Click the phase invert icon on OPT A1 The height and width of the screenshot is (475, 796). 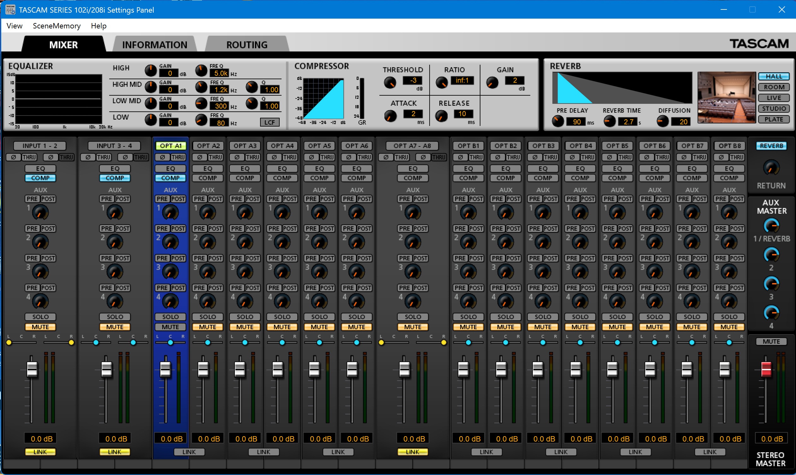(x=162, y=157)
